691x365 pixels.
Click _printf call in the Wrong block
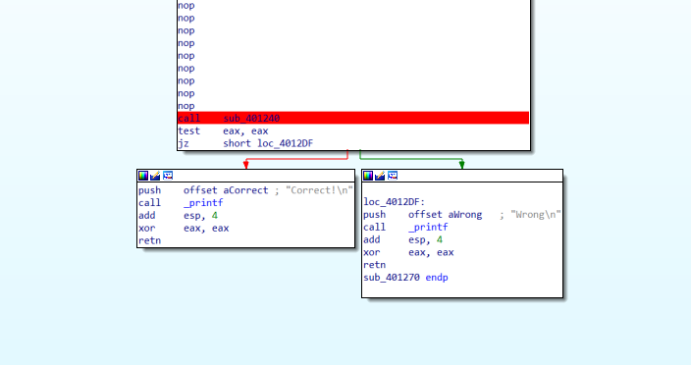tap(428, 228)
